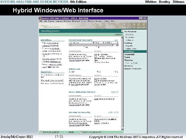Click the Download historical prices link
This screenshot has height=139, width=186.
51,62
